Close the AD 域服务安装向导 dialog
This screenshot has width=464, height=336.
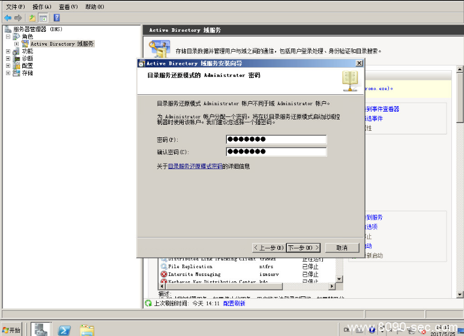(x=359, y=63)
